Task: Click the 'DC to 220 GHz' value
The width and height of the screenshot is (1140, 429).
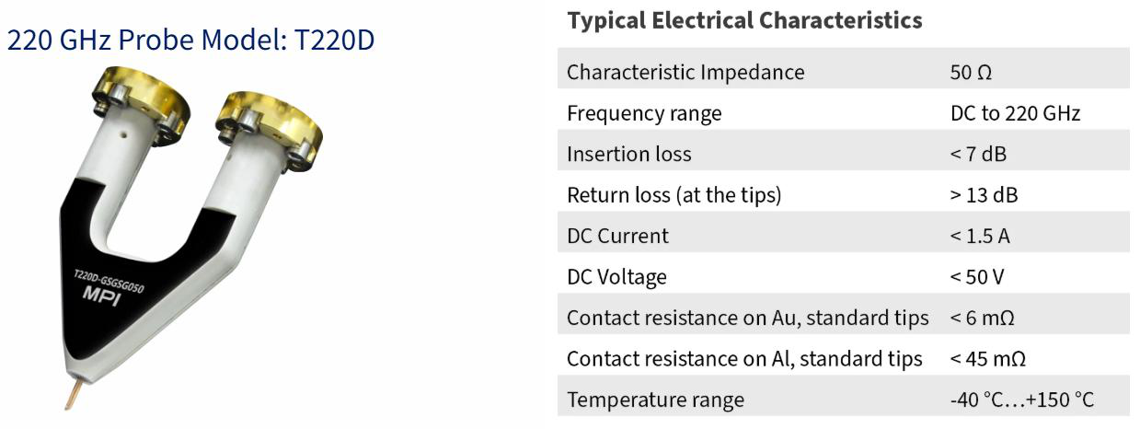Action: [x=1015, y=113]
